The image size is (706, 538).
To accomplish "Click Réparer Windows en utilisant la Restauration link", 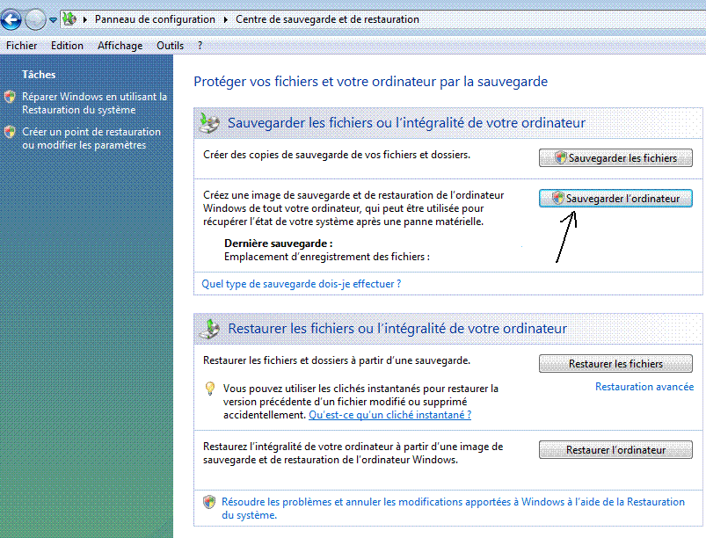I will pyautogui.click(x=95, y=103).
